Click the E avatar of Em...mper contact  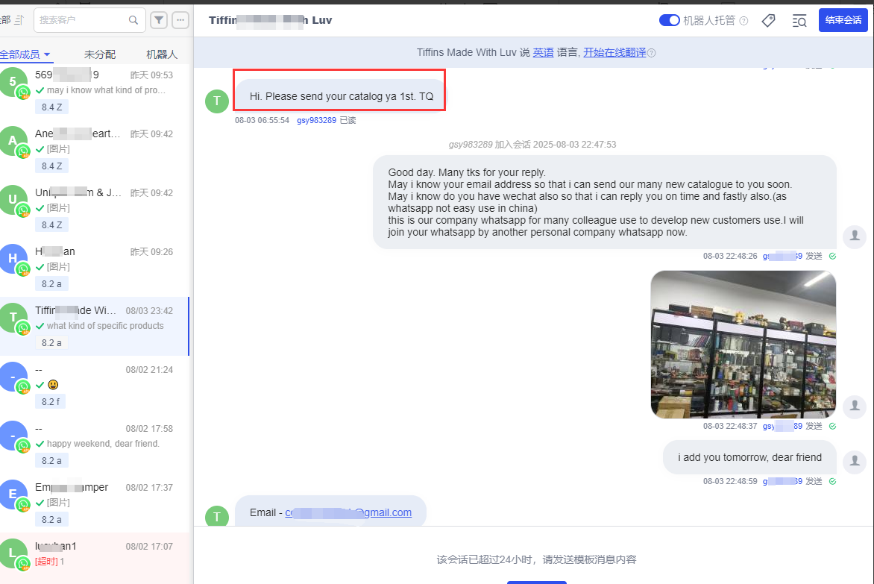tap(13, 494)
